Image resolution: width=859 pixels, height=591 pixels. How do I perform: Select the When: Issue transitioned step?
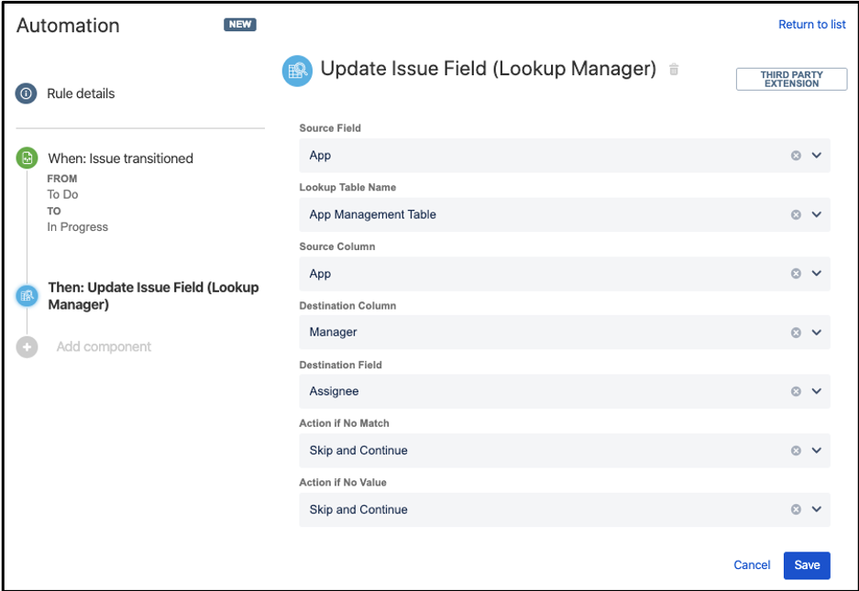[x=124, y=158]
